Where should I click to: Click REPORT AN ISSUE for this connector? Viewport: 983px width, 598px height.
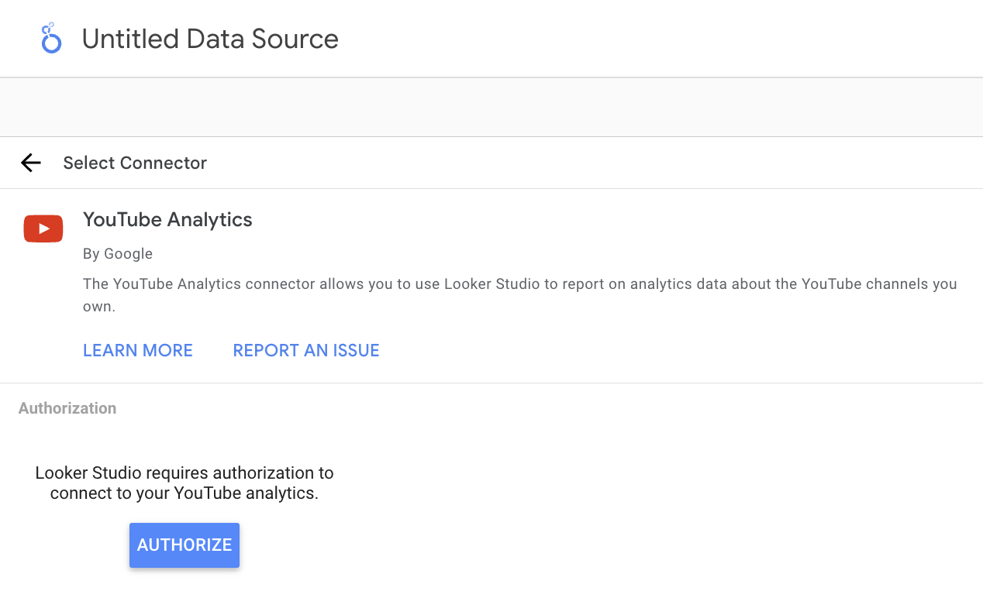click(305, 350)
